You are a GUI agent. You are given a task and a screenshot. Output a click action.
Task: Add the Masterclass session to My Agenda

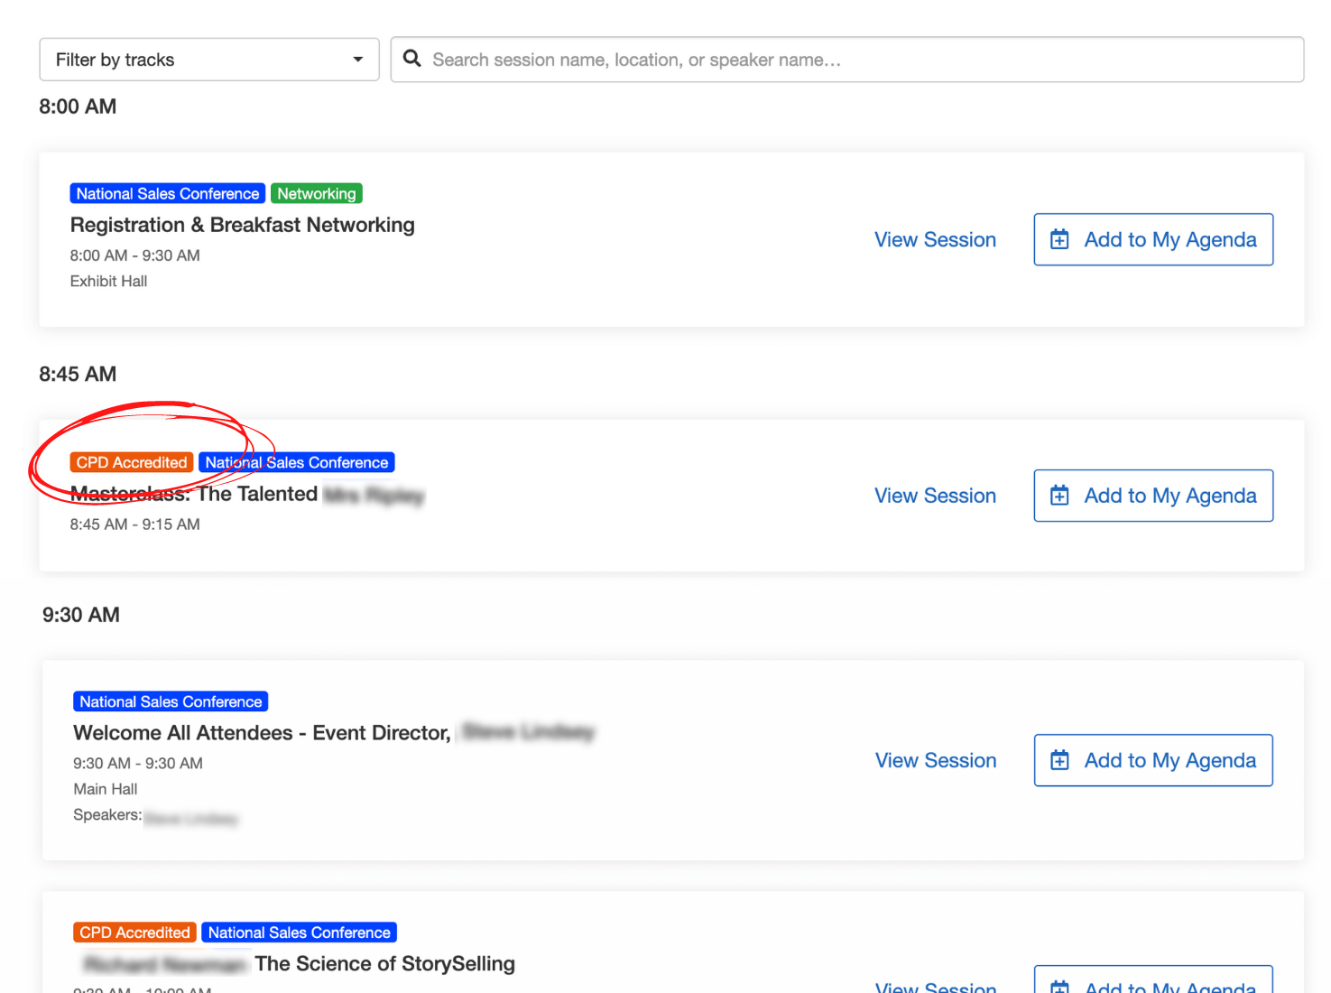tap(1153, 496)
